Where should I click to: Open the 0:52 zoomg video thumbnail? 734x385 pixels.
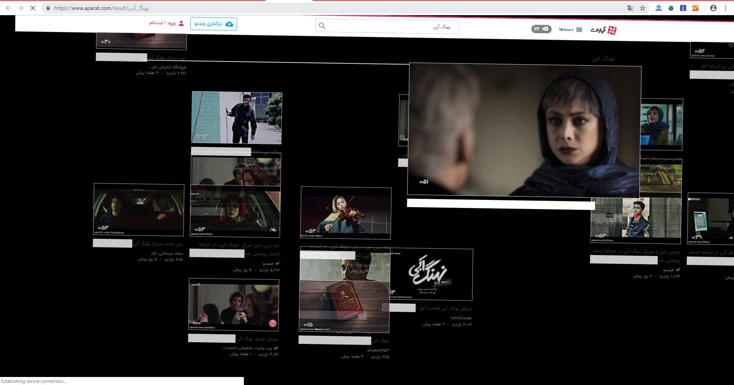coord(712,50)
